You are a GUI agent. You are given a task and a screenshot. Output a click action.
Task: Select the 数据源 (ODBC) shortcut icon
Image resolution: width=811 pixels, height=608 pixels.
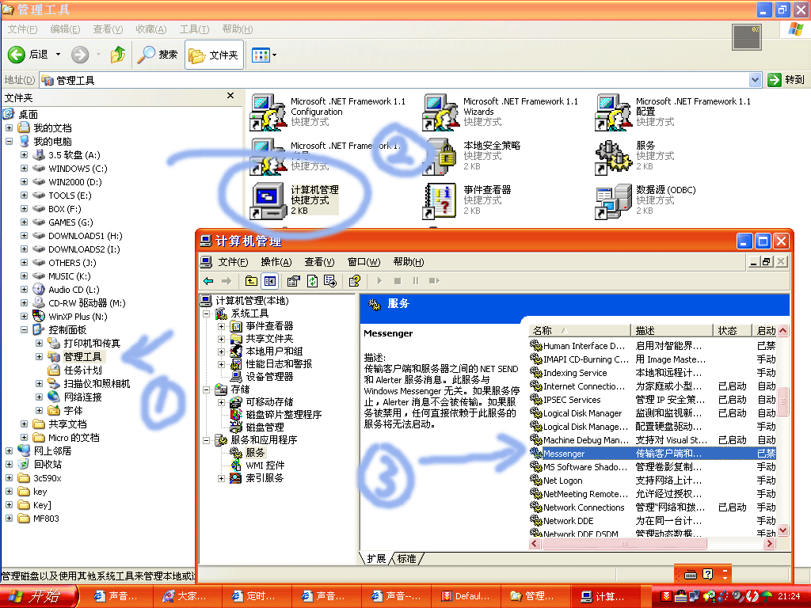(x=613, y=200)
